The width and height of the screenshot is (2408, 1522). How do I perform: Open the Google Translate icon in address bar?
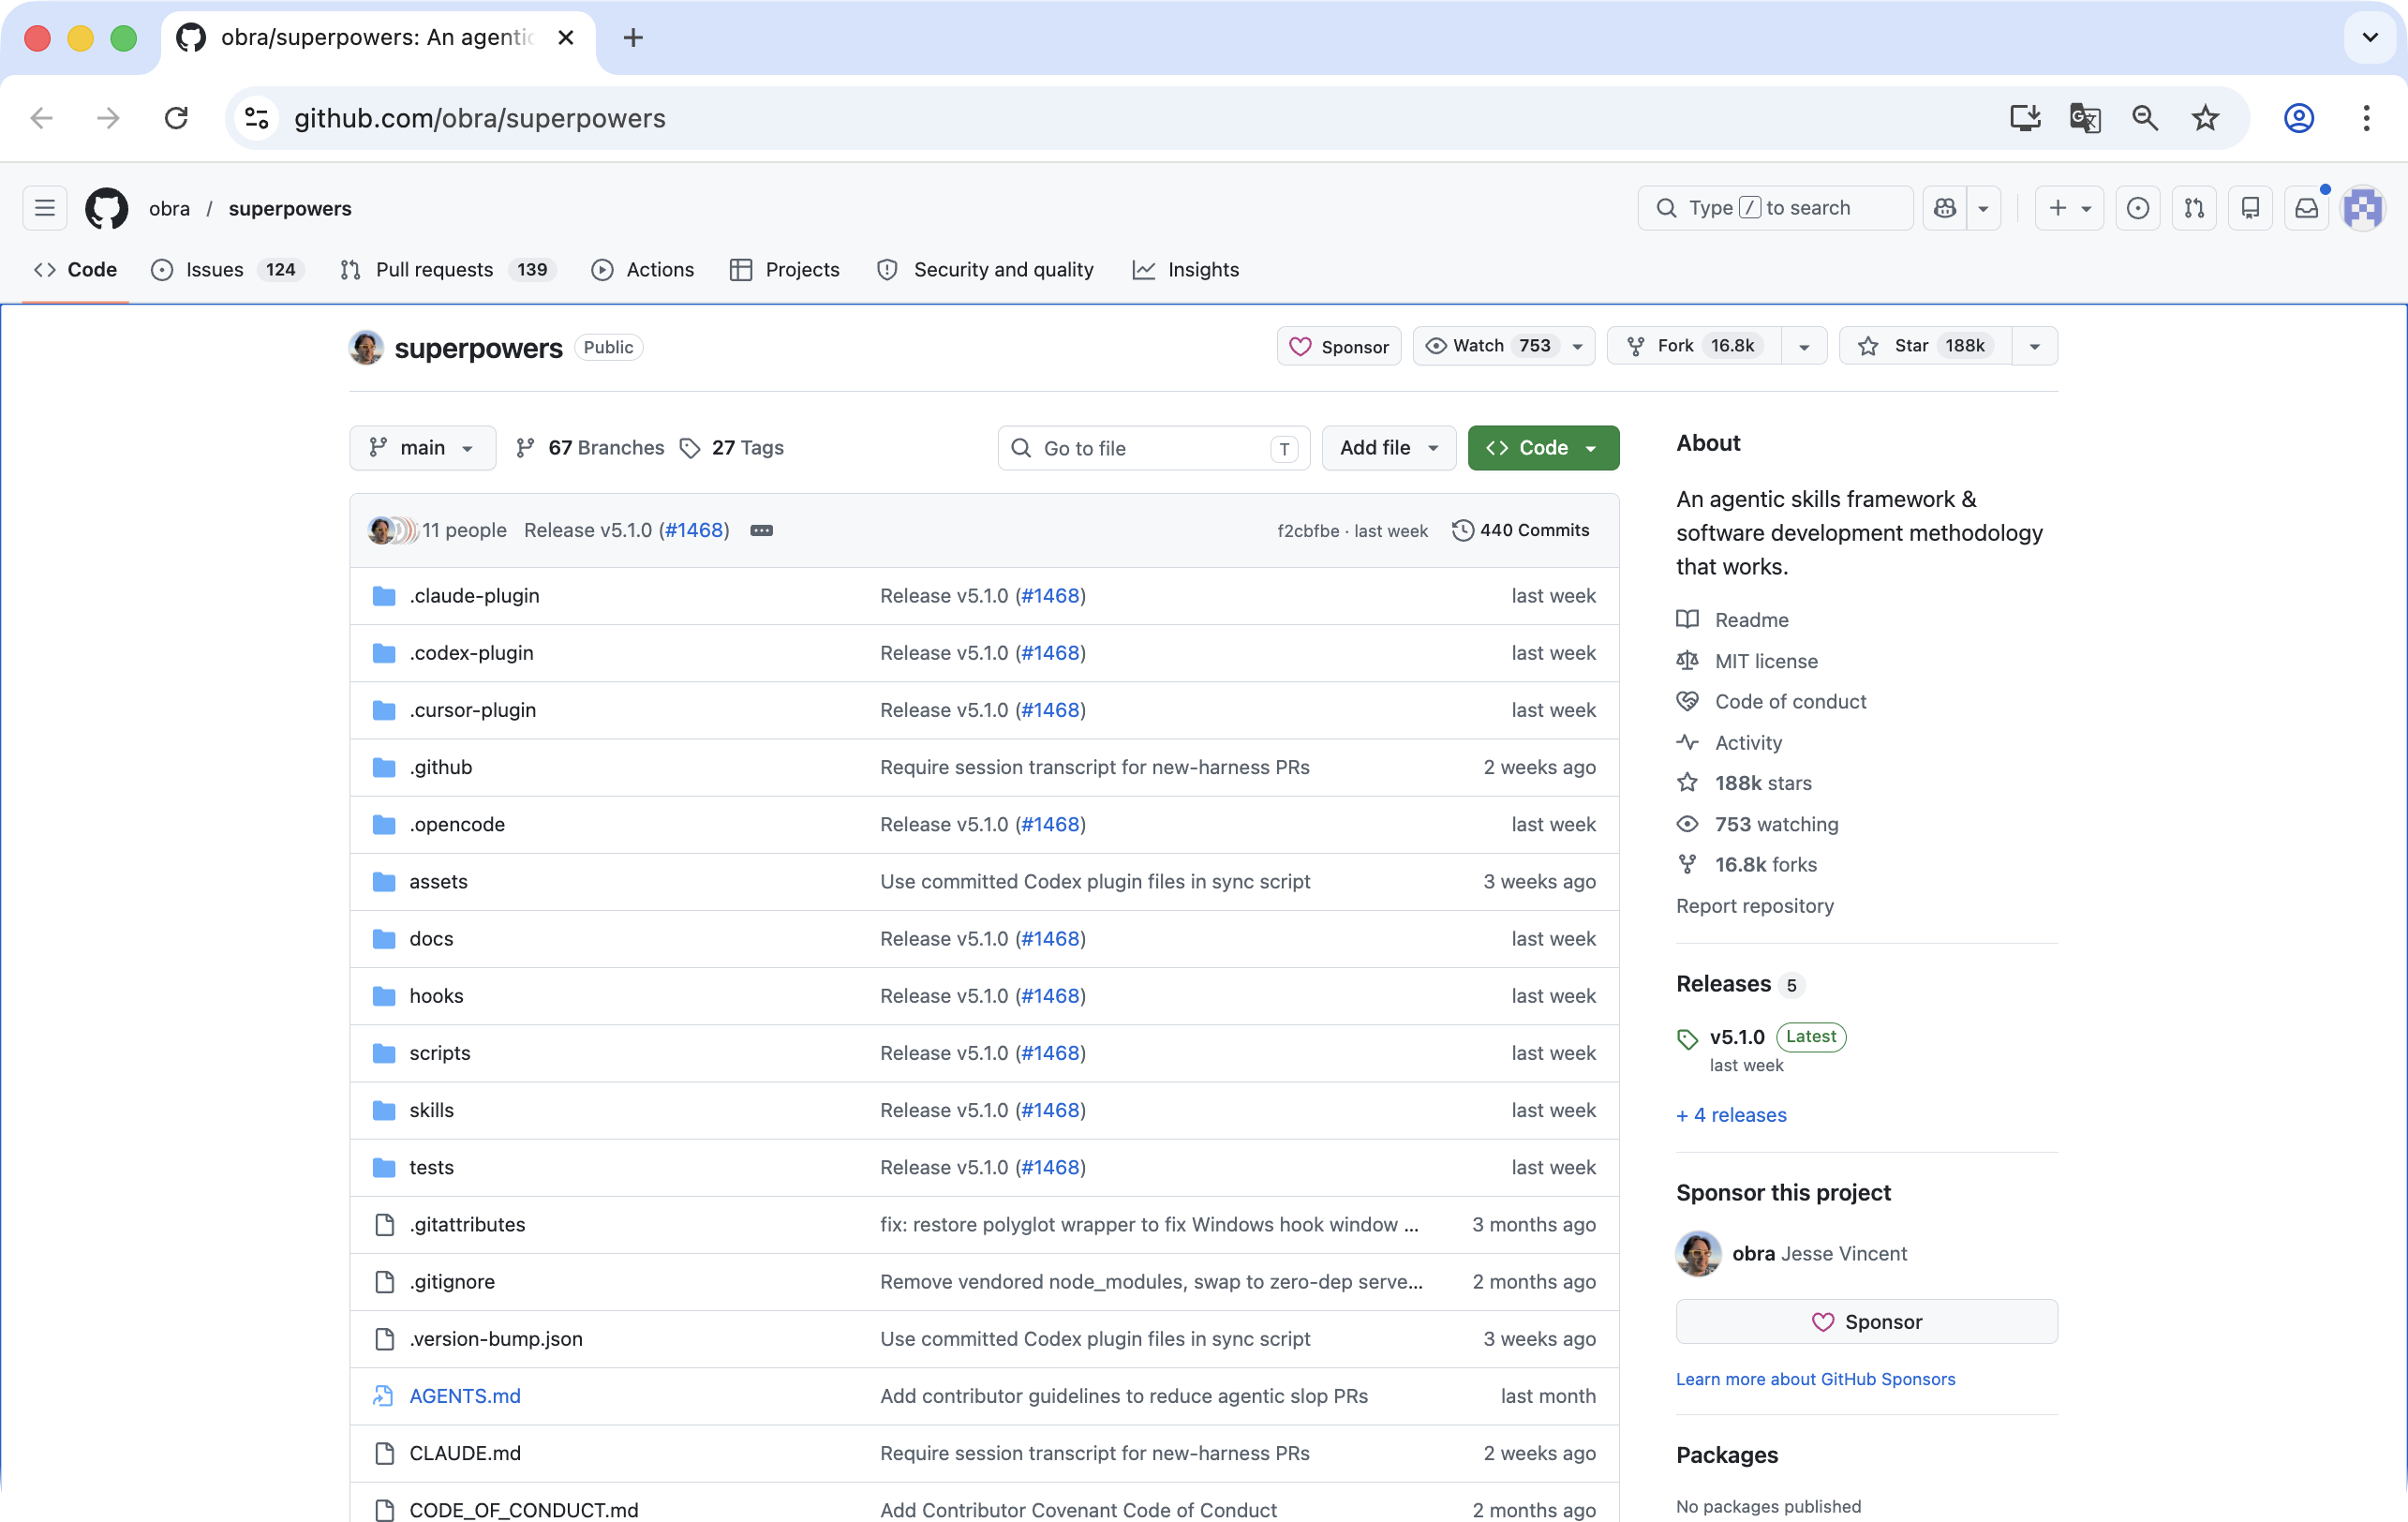coord(2084,118)
